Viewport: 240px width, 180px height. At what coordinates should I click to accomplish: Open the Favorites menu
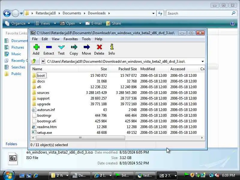click(70, 39)
